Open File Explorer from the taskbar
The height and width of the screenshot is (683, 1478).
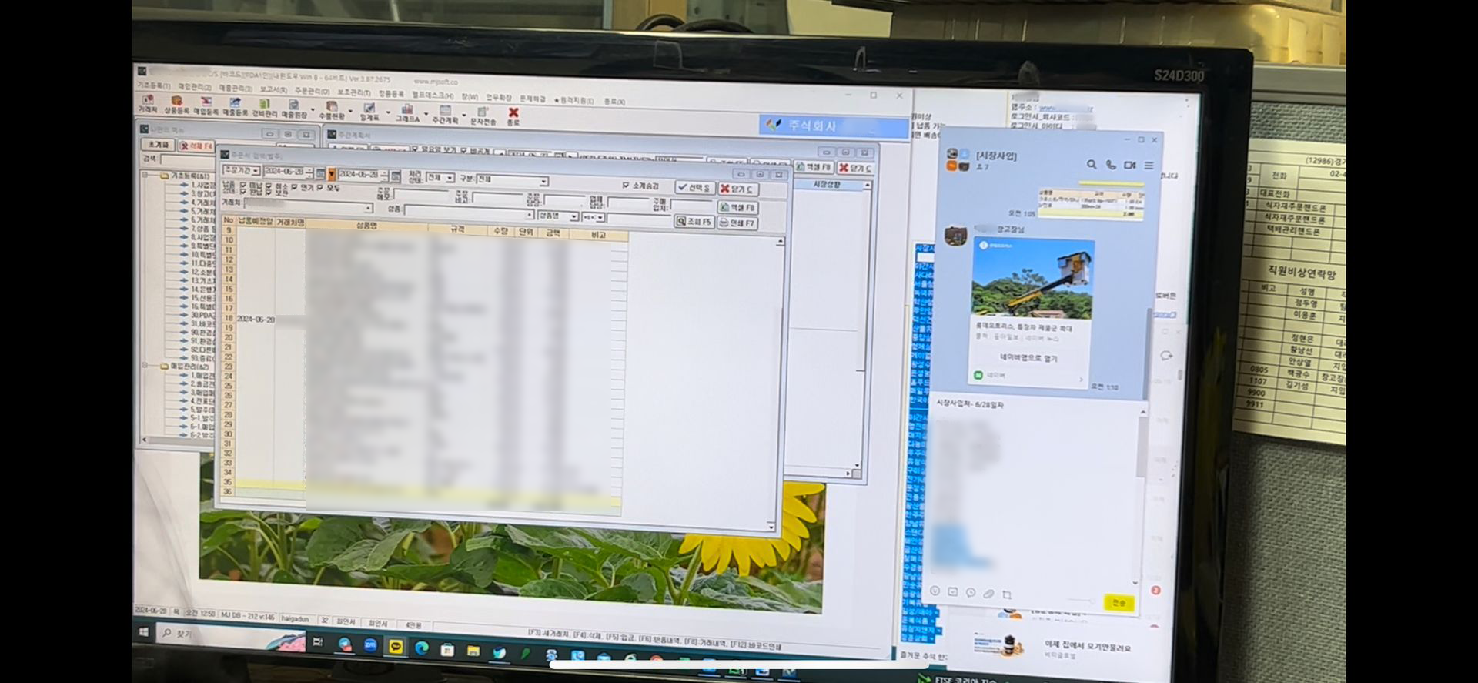click(473, 651)
